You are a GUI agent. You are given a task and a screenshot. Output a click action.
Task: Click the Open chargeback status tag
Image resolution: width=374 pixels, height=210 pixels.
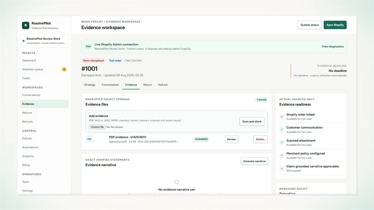93,61
